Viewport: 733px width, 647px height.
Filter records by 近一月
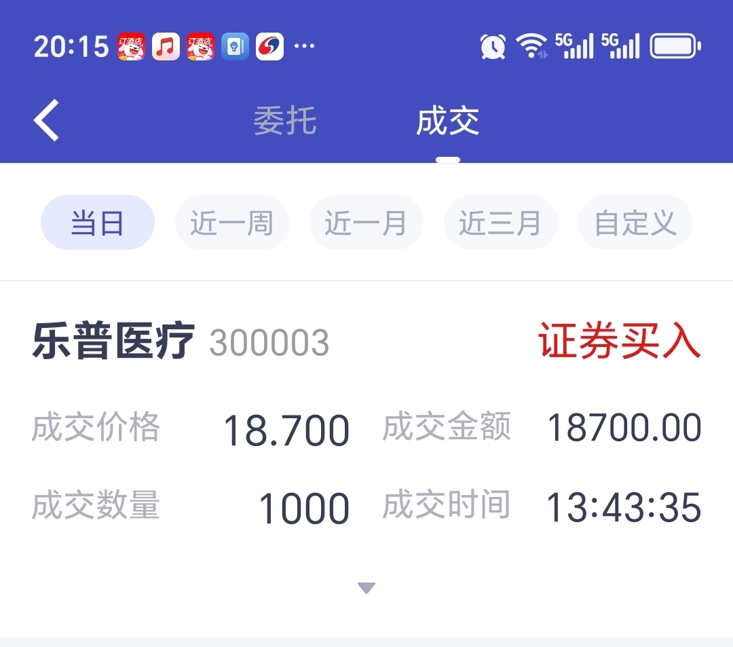366,223
